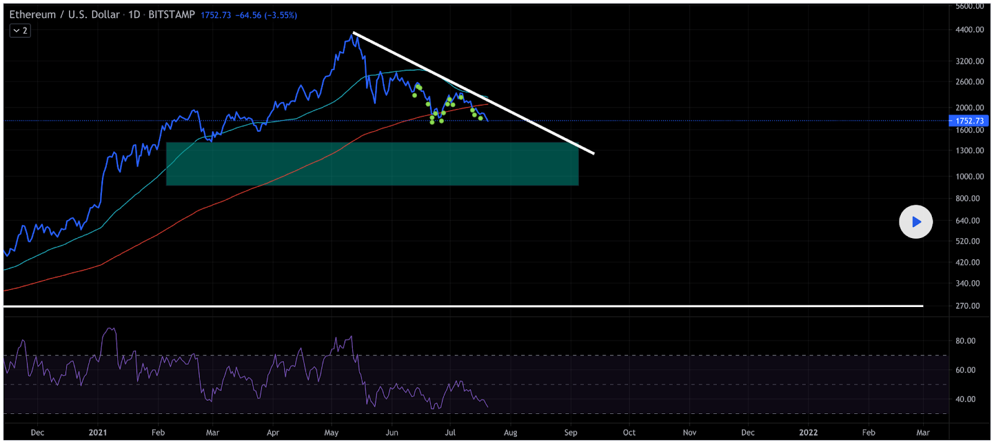Select the green shaded support zone rectangle
Image resolution: width=994 pixels, height=445 pixels.
click(372, 164)
